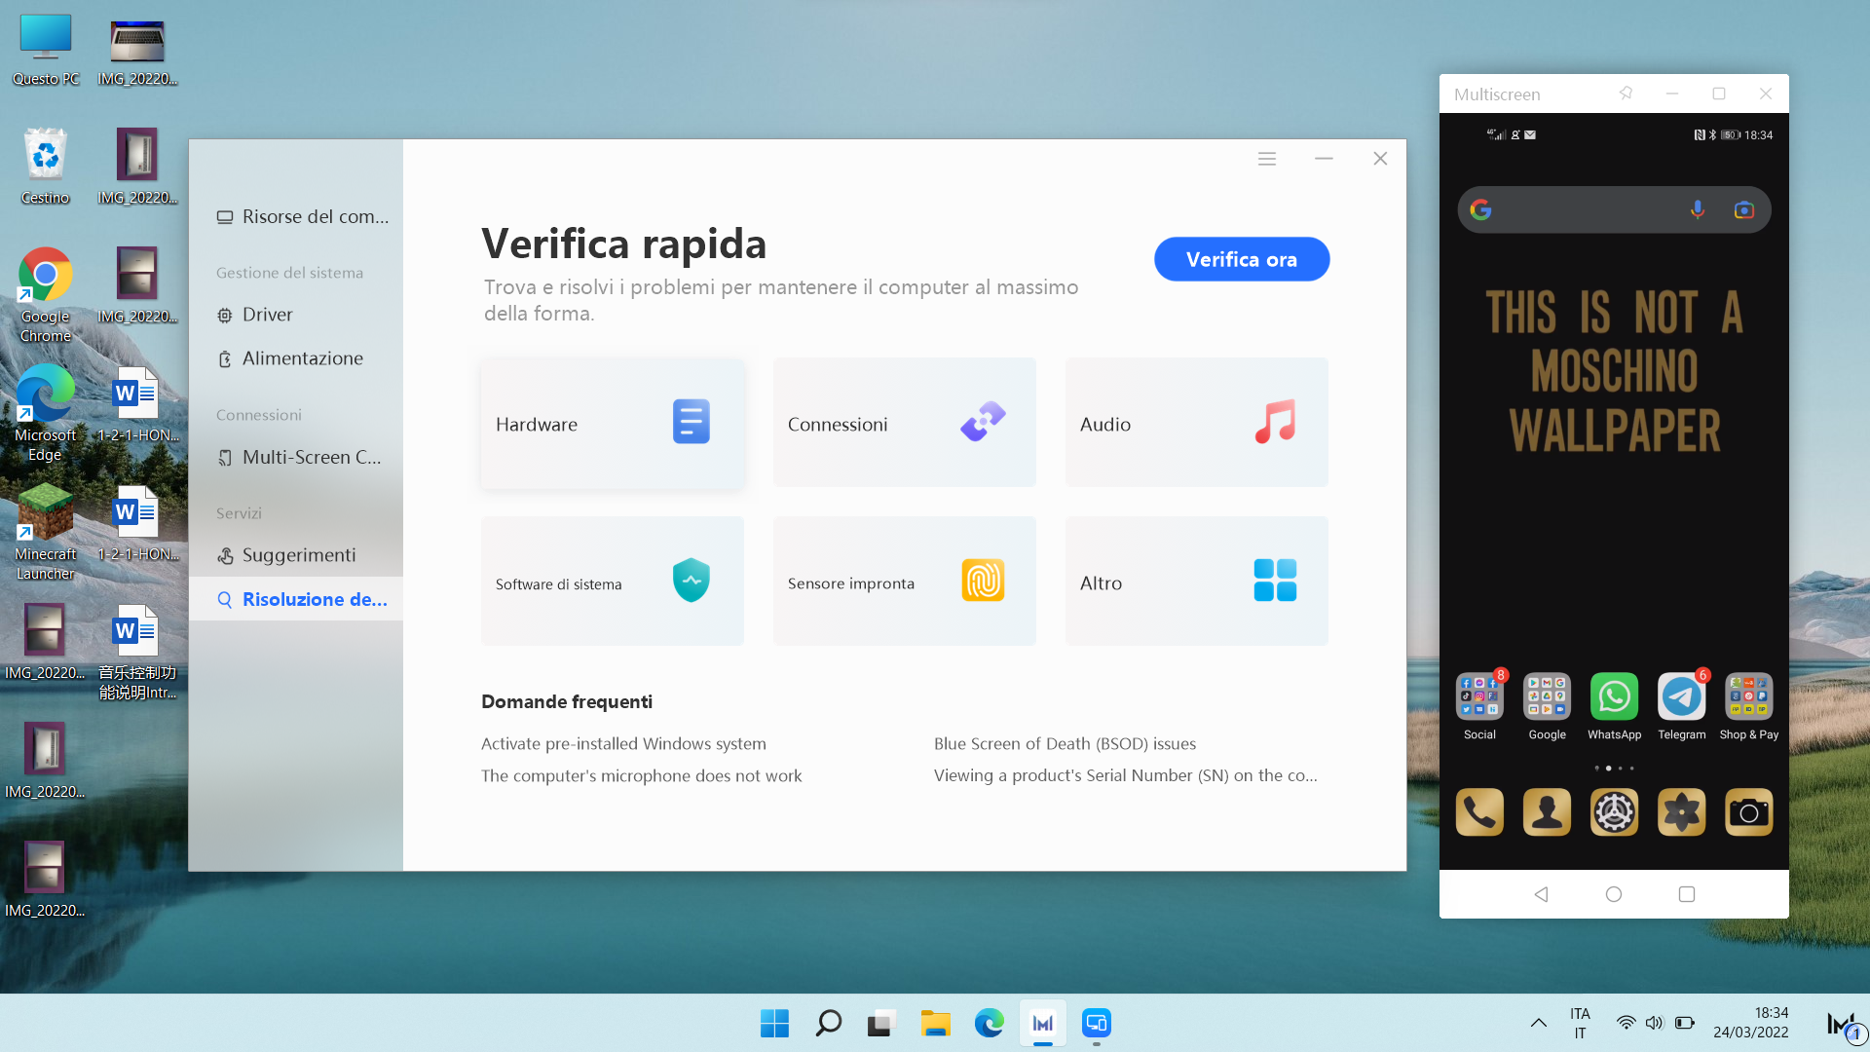
Task: Open the Social app folder on the phone
Action: point(1479,695)
